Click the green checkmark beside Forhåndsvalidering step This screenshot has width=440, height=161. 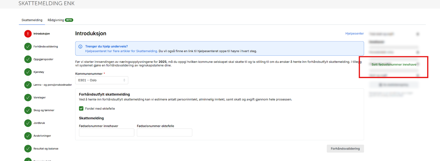click(x=28, y=47)
